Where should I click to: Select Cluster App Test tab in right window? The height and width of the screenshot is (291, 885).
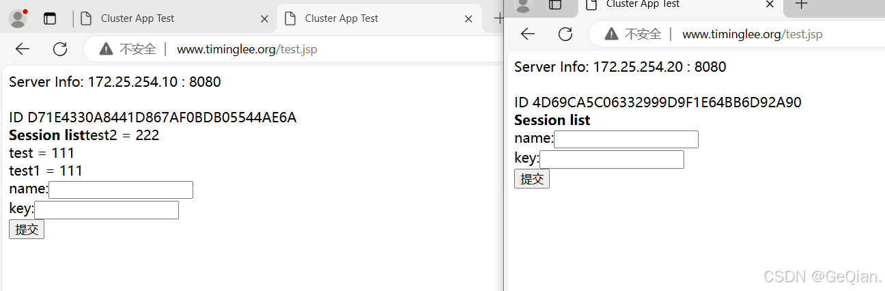tap(679, 5)
